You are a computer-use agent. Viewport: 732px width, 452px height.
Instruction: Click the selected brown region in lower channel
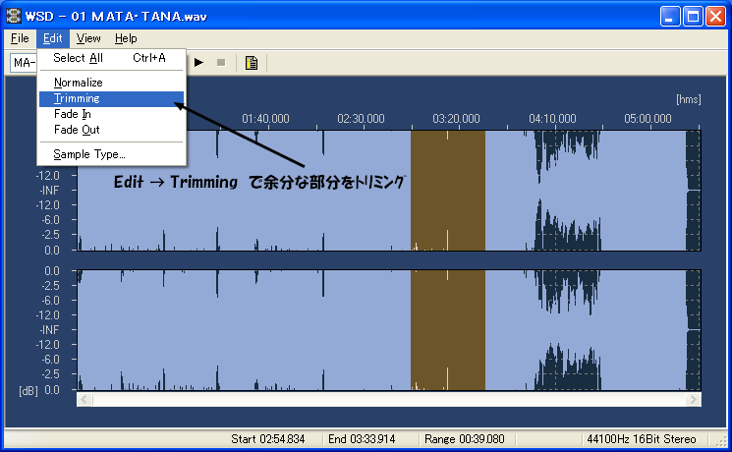448,330
